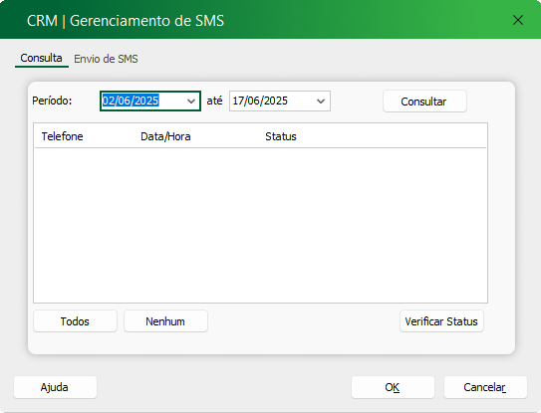The height and width of the screenshot is (413, 541).
Task: Click the Status column header
Action: tap(281, 136)
